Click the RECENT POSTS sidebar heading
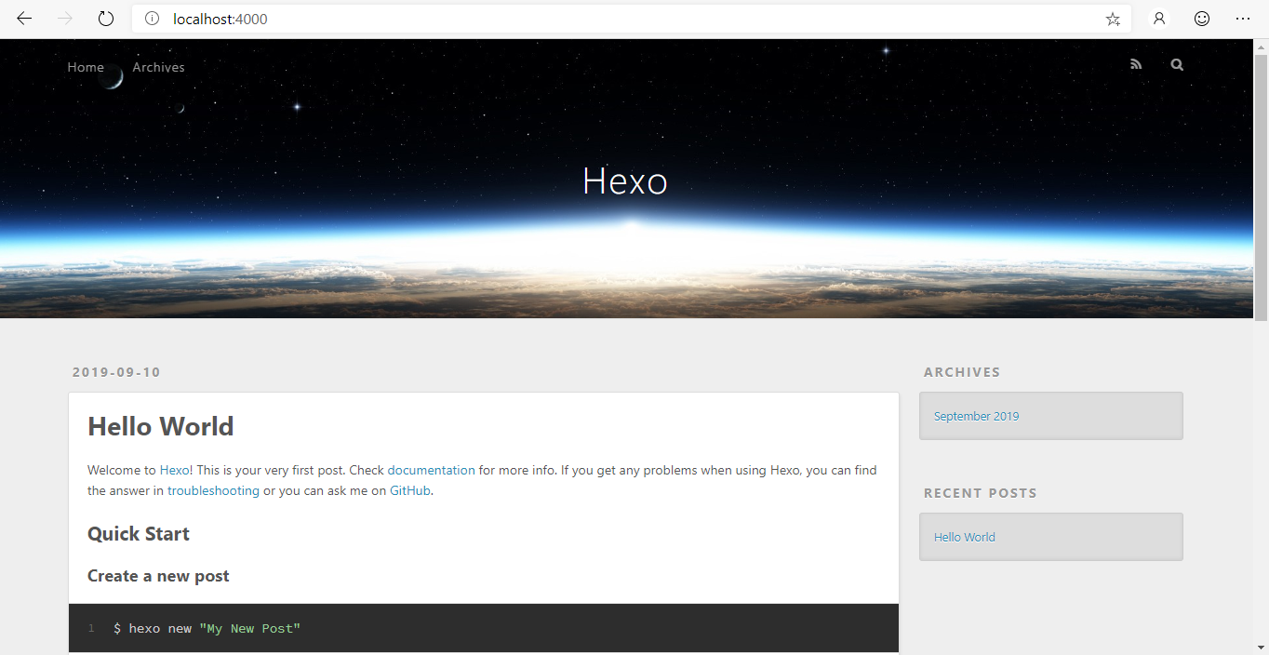 [x=980, y=493]
